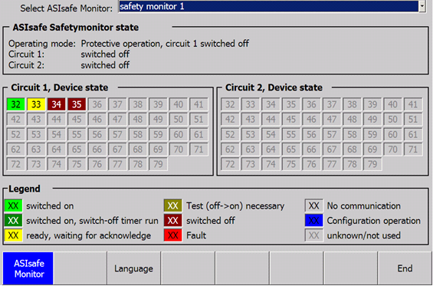Screen dimensions: 433x286
Task: Click device 63 in Circuit 2
Action: [251, 150]
